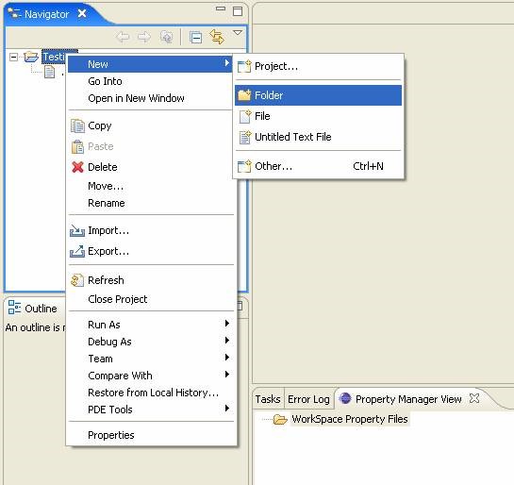The image size is (514, 485).
Task: Click the New Project icon in submenu
Action: pyautogui.click(x=244, y=67)
